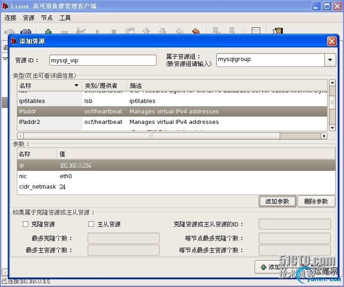Tick the 主从资源 checkbox
This screenshot has height=287, width=344.
(91, 224)
